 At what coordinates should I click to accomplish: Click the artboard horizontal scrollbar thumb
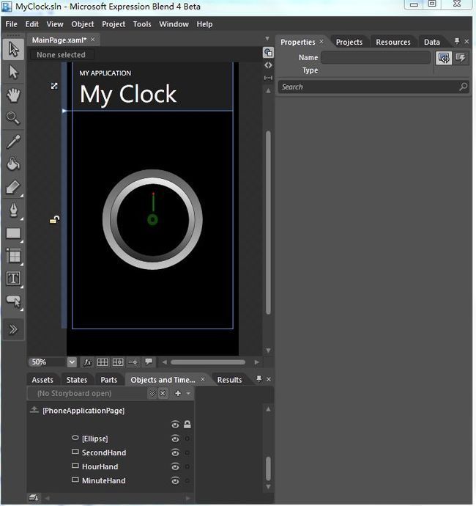click(x=208, y=362)
